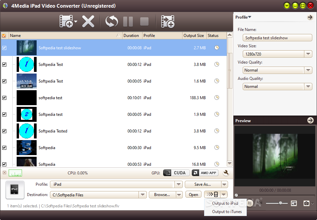Click the Profile panel arrow icon
Viewport: 317px width, 220px height.
coord(310,17)
